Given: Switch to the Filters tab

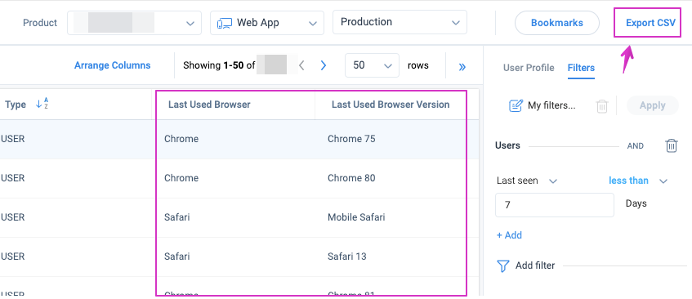Looking at the screenshot, I should [x=581, y=68].
